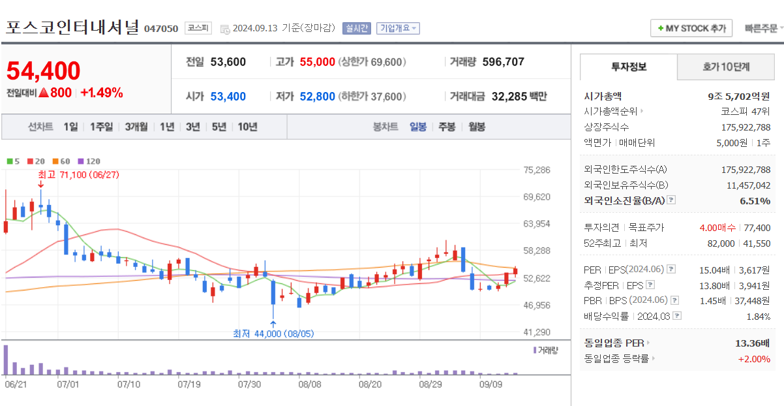Image resolution: width=784 pixels, height=406 pixels.
Task: Click the 고가 value 55,000
Action: [318, 62]
